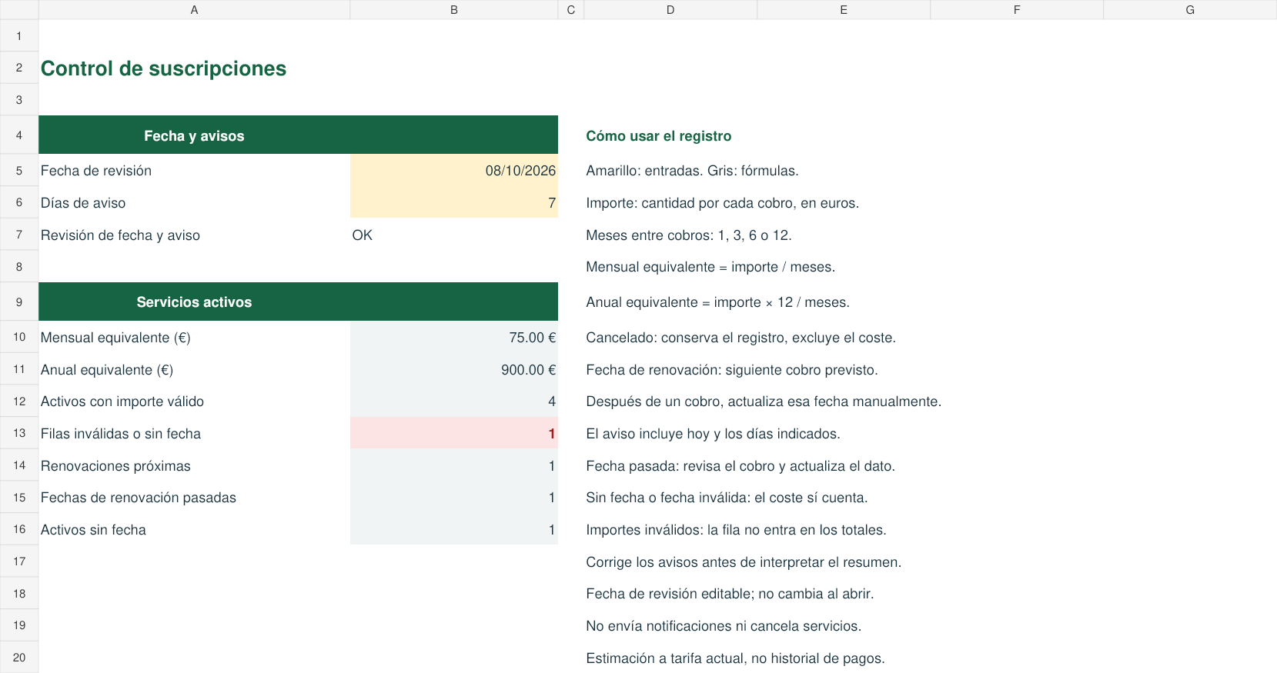The image size is (1277, 673).
Task: Select the Días de aviso value 7
Action: pos(453,203)
